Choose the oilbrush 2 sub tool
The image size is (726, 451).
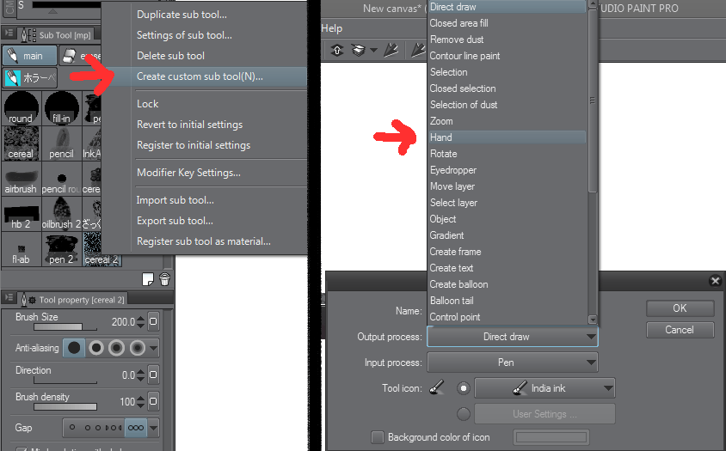62,214
